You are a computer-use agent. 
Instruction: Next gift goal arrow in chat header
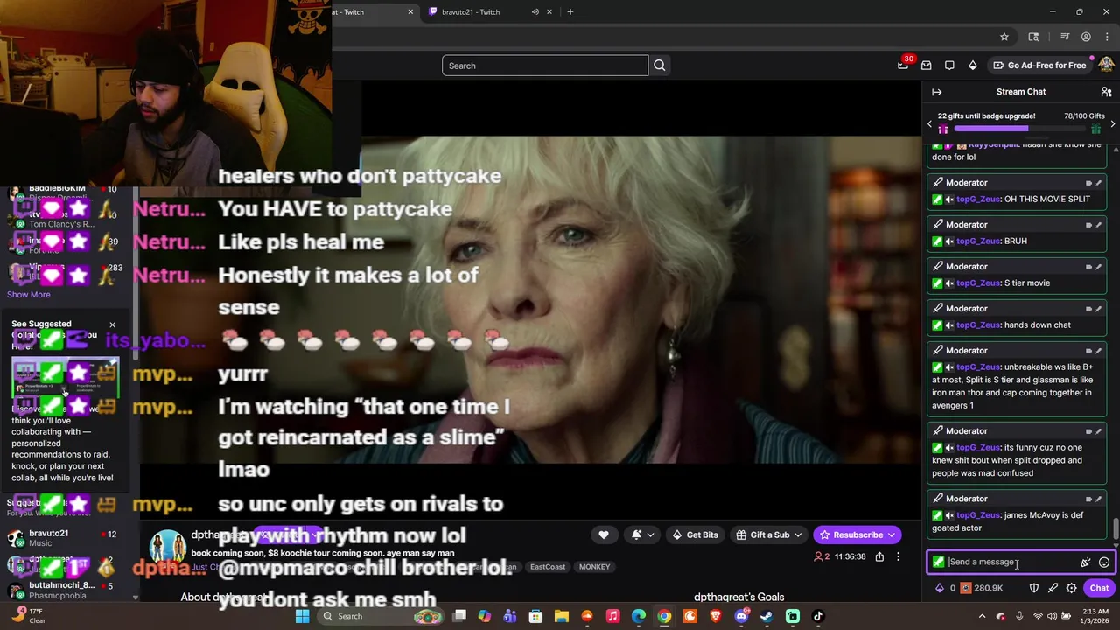pyautogui.click(x=1112, y=124)
